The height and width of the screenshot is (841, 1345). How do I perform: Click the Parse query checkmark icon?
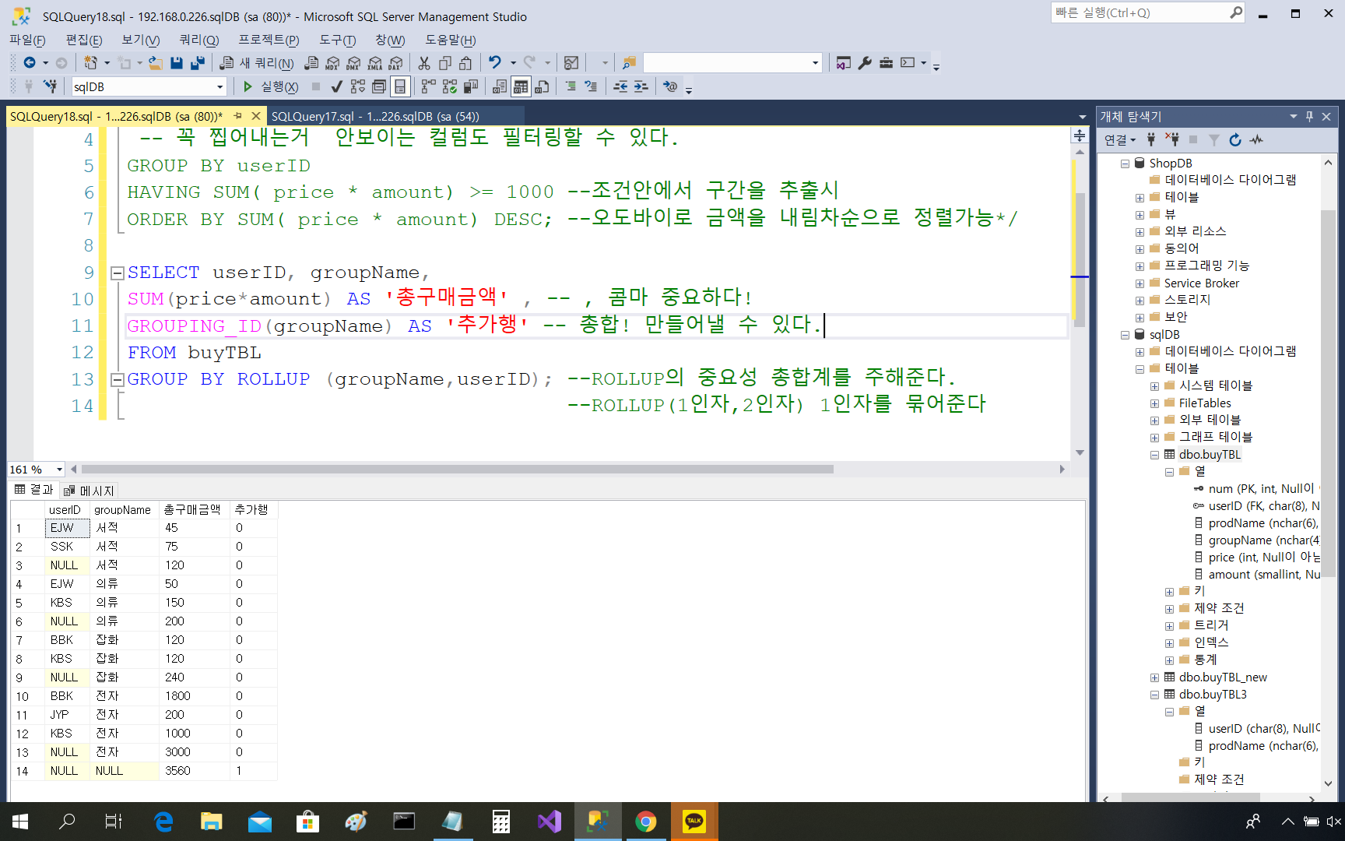336,86
